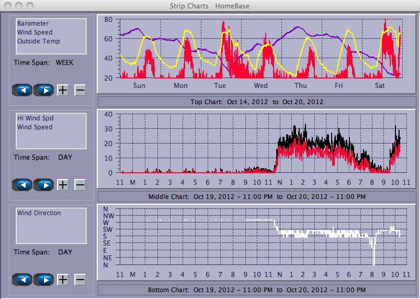Click the top chart's back arrow button
420x299 pixels.
point(22,90)
